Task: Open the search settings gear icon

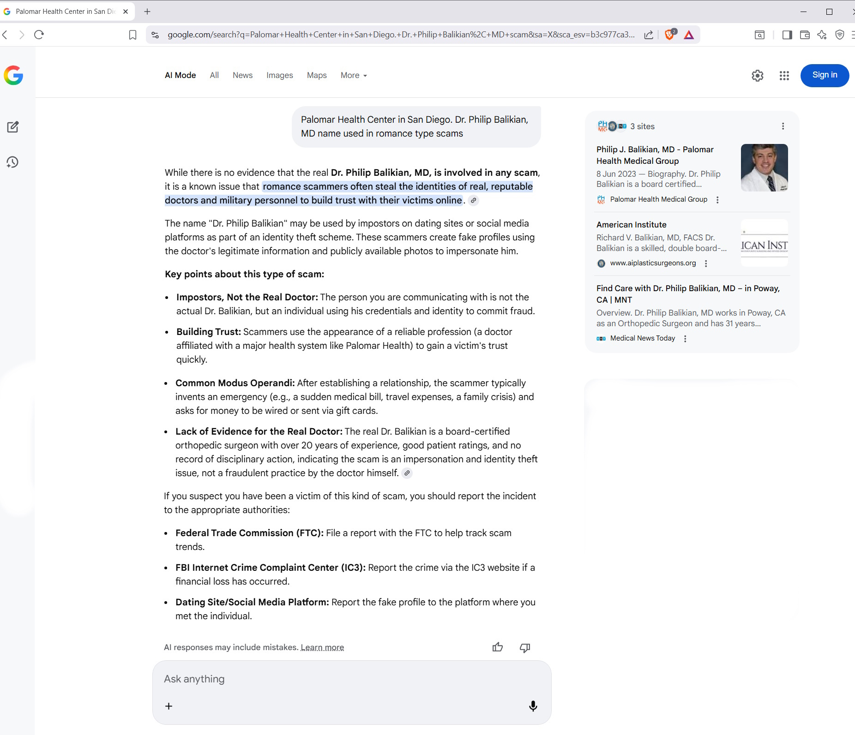Action: pyautogui.click(x=758, y=76)
